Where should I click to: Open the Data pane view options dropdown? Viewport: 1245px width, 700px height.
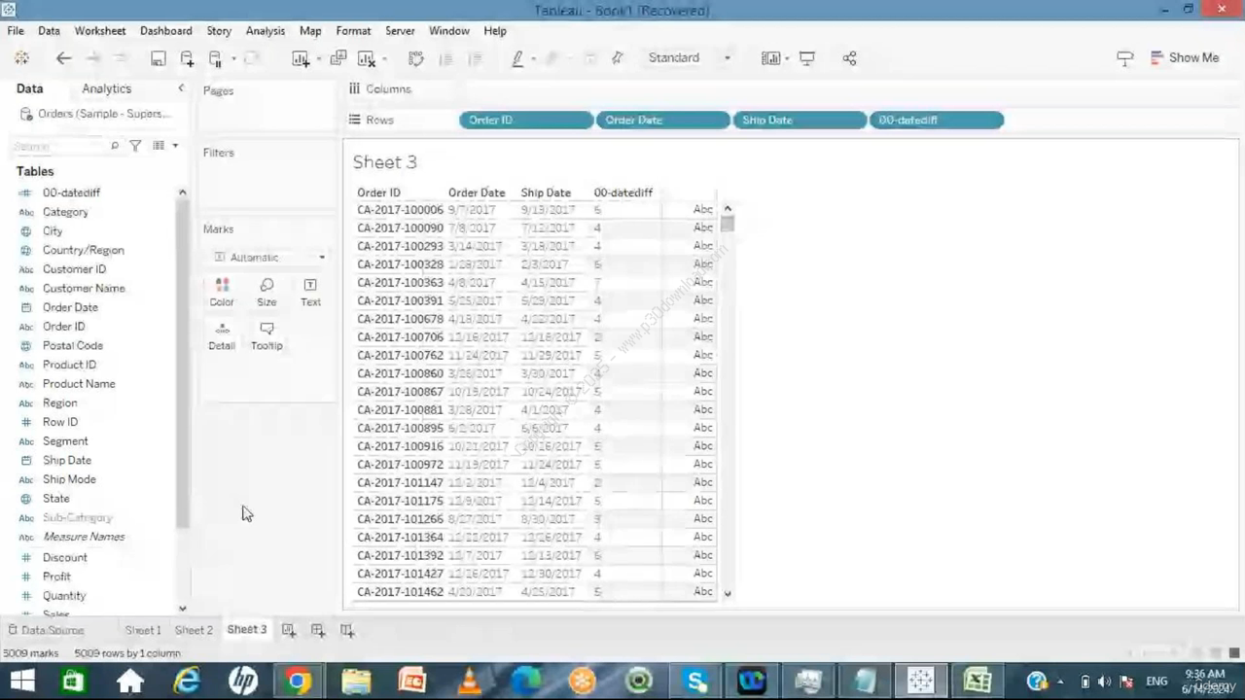[175, 146]
